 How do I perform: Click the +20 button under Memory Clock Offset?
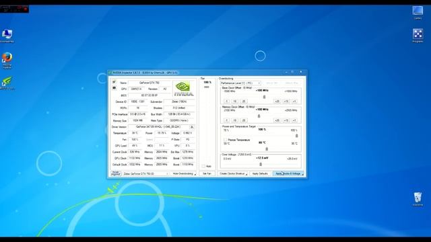click(277, 120)
